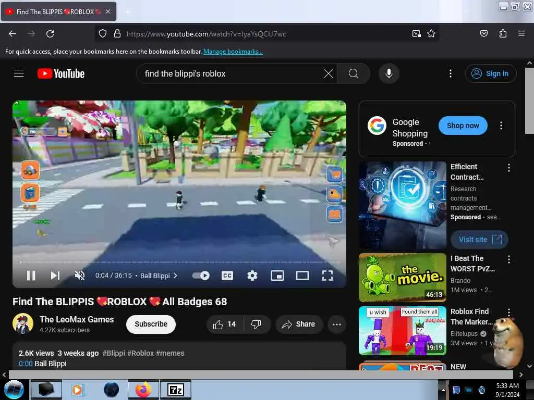Open options for Roblox Find The Marker
The height and width of the screenshot is (400, 534).
point(509,312)
